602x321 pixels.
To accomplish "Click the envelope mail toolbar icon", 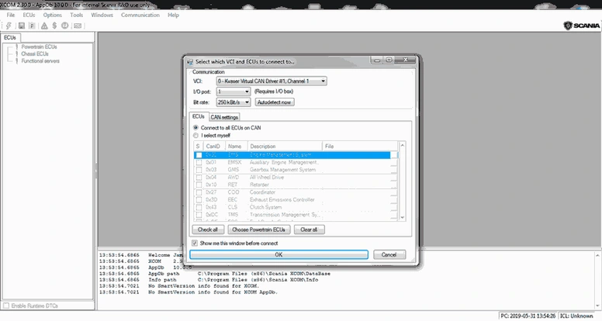I will pos(78,26).
